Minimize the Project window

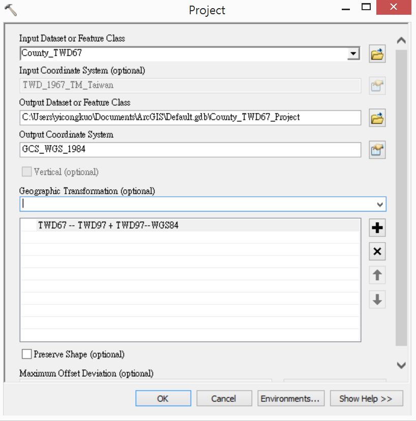346,9
